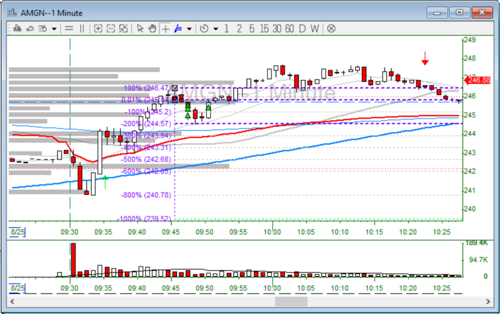Select the vertical lines tool
This screenshot has height=314, width=500.
(82, 28)
